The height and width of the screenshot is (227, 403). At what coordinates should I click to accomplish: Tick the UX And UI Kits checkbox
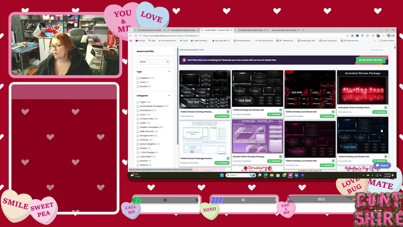(138, 119)
